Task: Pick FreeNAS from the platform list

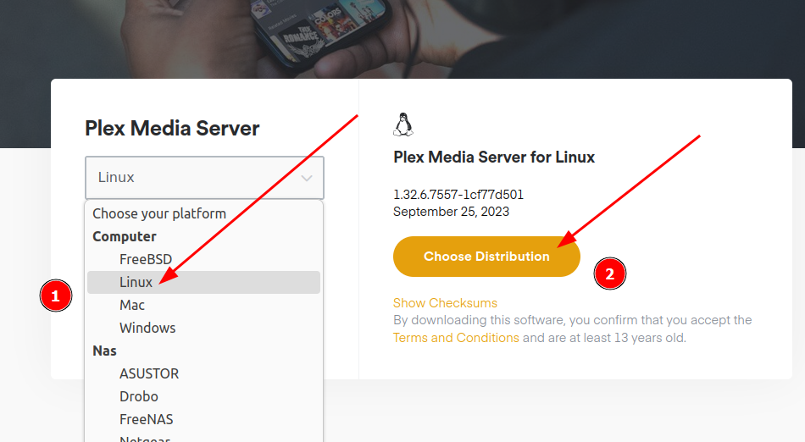Action: (x=147, y=419)
